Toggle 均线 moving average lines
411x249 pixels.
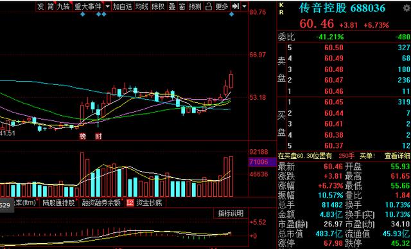click(x=142, y=6)
